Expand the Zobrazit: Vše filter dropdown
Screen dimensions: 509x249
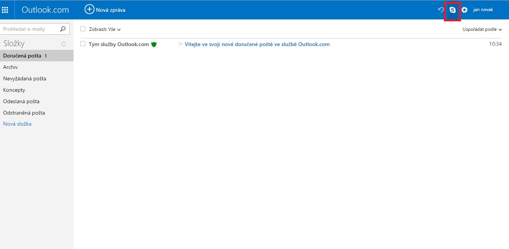pos(105,29)
